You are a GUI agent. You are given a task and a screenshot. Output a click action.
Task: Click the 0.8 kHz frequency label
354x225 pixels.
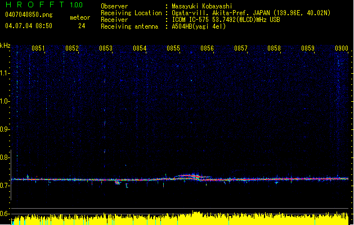[x=5, y=157]
